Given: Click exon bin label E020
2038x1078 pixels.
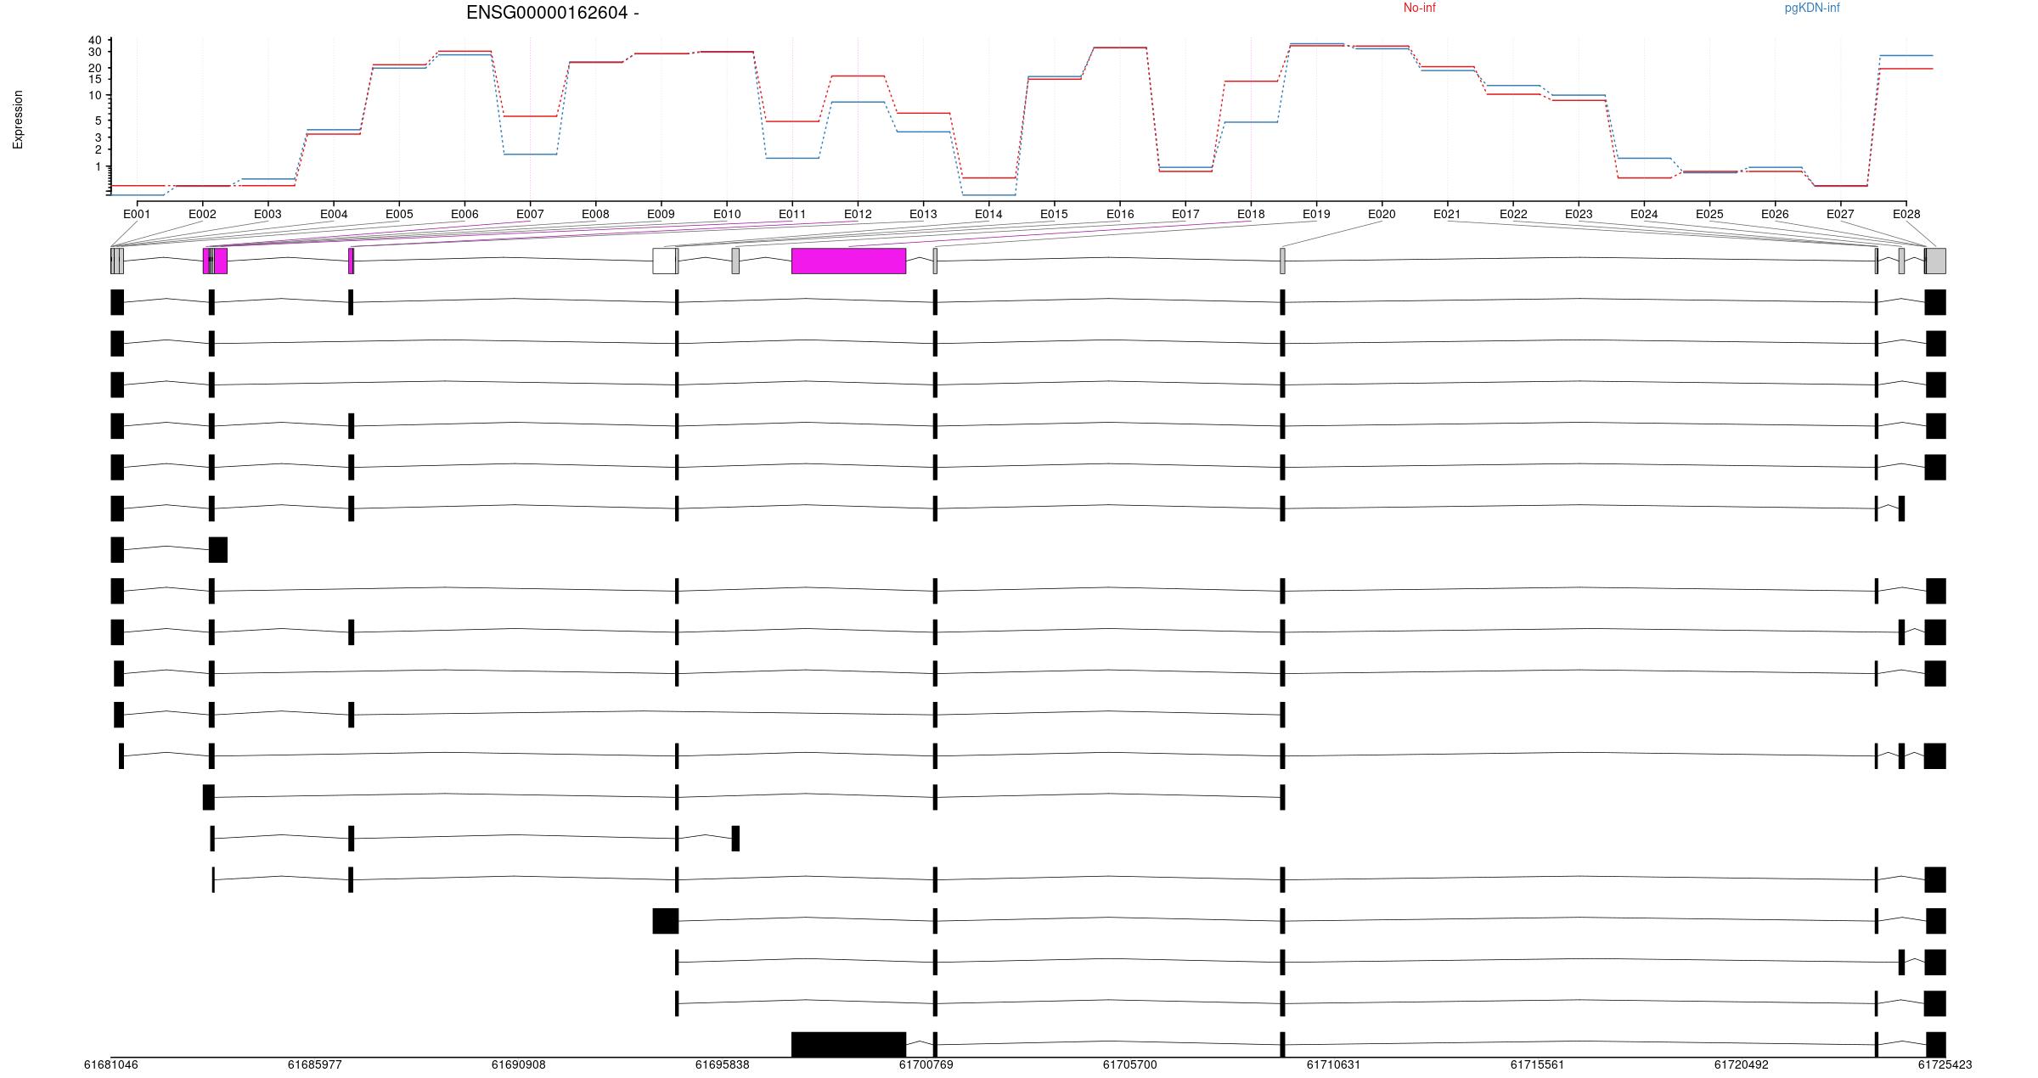Looking at the screenshot, I should tap(1382, 215).
